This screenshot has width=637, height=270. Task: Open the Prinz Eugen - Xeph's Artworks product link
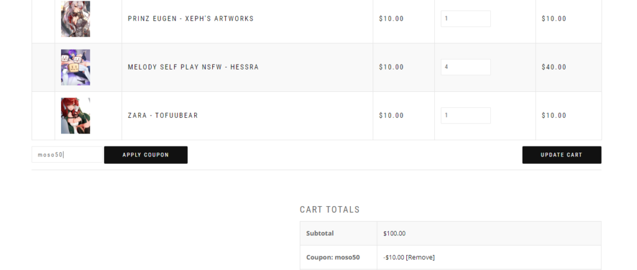[x=190, y=19]
